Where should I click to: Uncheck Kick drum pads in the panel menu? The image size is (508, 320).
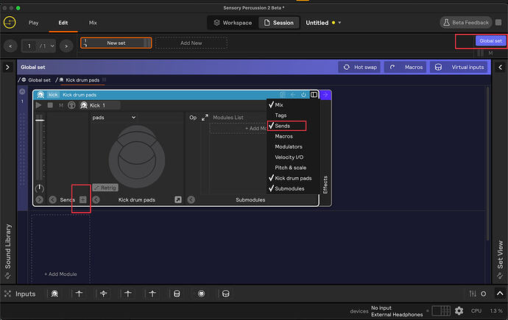click(x=293, y=178)
